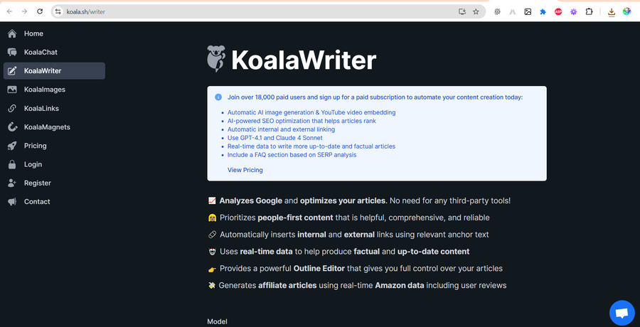
Task: Click the View Pricing link
Action: (245, 170)
